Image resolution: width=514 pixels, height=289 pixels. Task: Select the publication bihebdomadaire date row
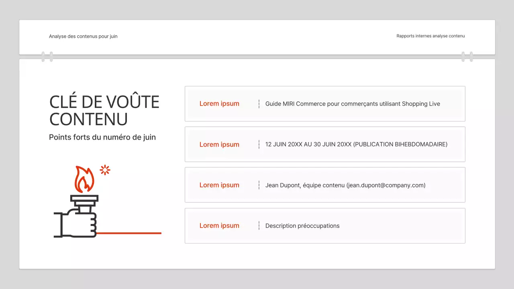coord(325,144)
